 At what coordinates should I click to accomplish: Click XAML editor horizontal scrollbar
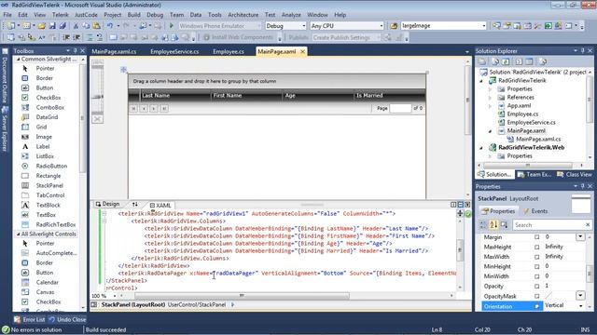242,296
